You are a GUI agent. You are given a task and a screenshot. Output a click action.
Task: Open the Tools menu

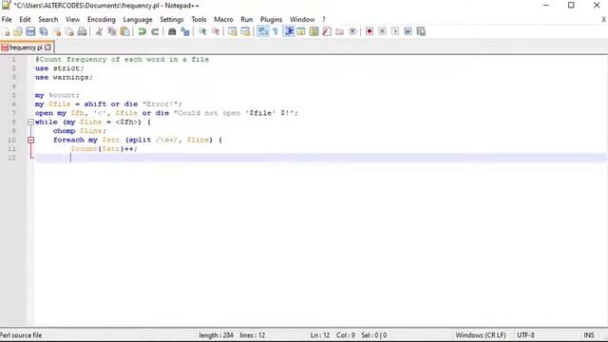point(199,19)
